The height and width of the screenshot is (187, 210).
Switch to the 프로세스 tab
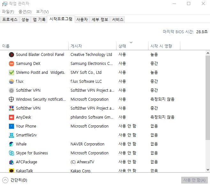click(x=10, y=19)
